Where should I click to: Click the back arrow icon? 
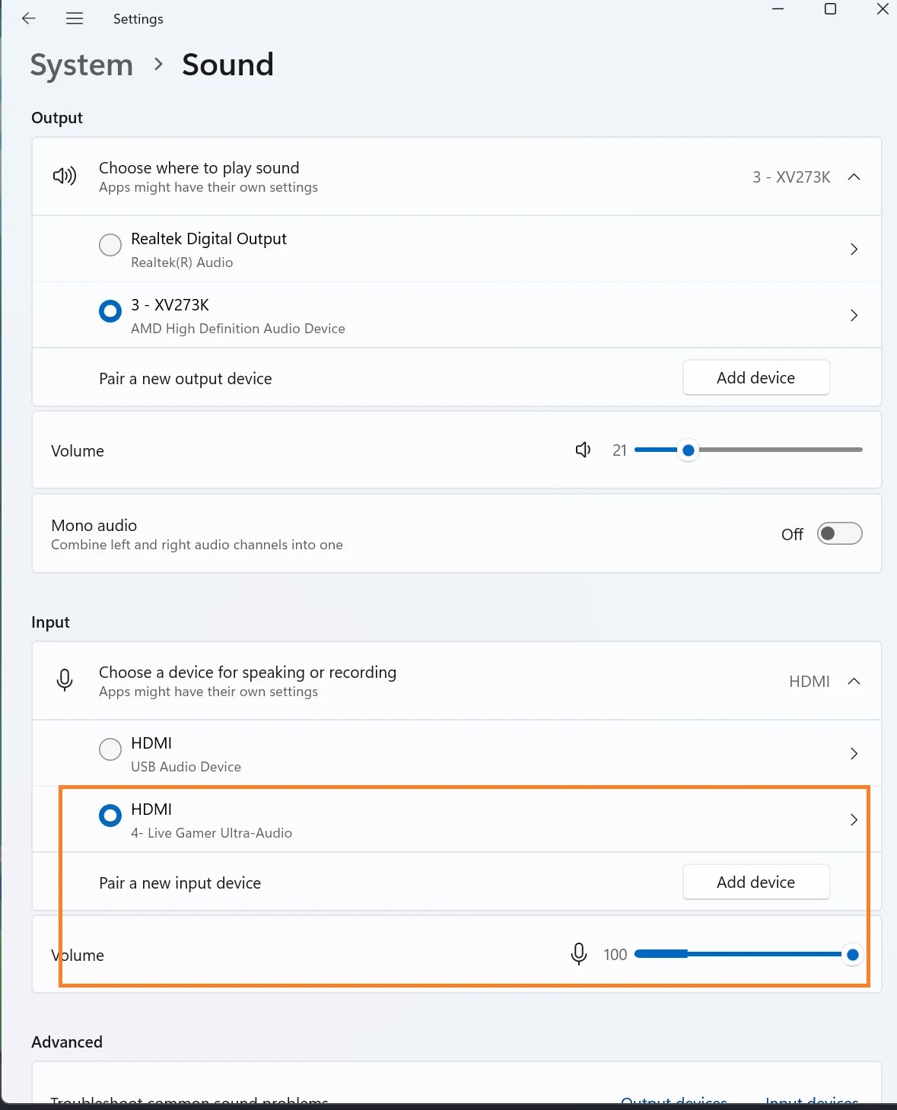[x=29, y=19]
